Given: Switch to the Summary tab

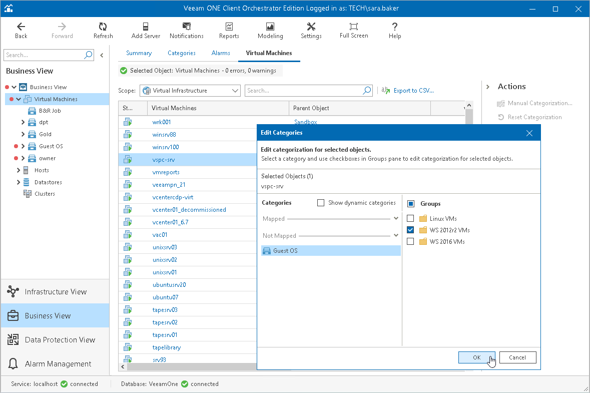Looking at the screenshot, I should pyautogui.click(x=139, y=53).
